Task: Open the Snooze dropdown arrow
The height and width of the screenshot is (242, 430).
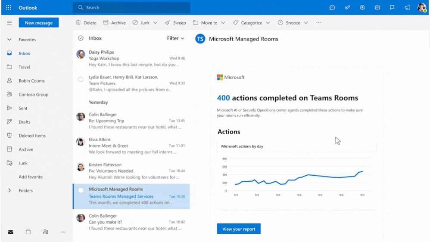Action: (x=306, y=23)
